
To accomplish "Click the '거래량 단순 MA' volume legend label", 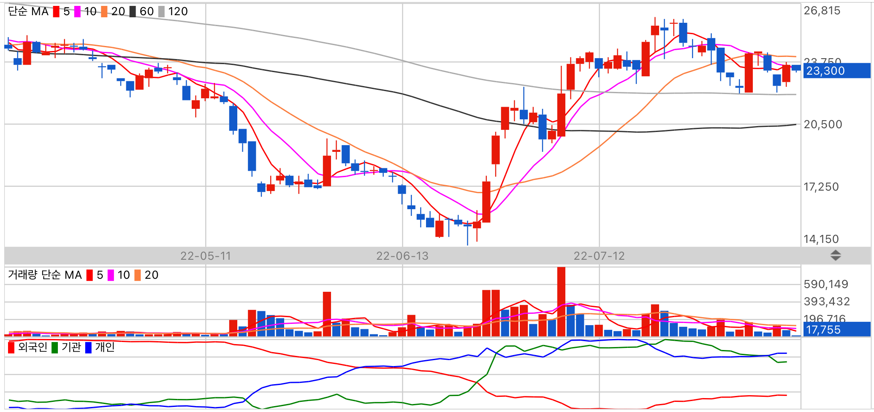I will pos(45,275).
